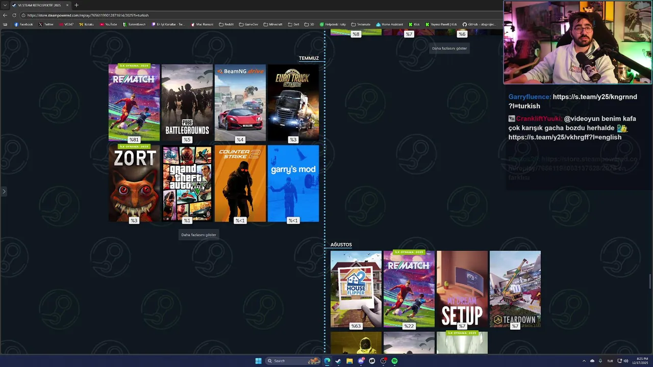Open the Twitter bookmark
The height and width of the screenshot is (367, 653).
coord(46,24)
